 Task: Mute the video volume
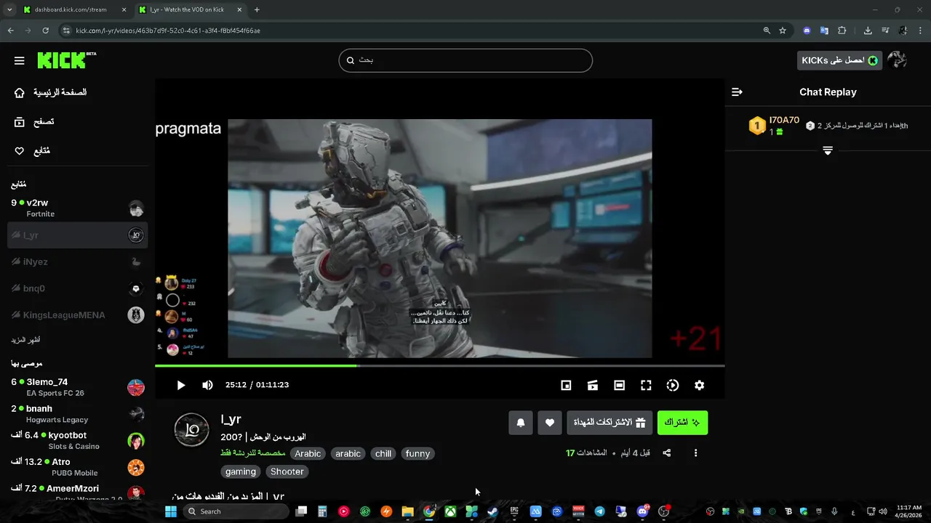(x=207, y=385)
